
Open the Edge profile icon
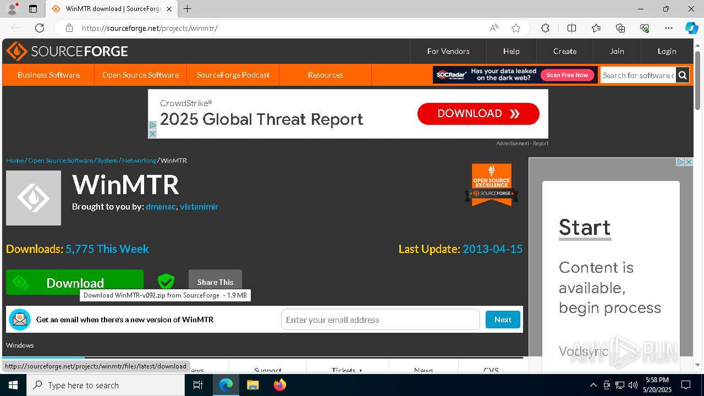click(12, 9)
